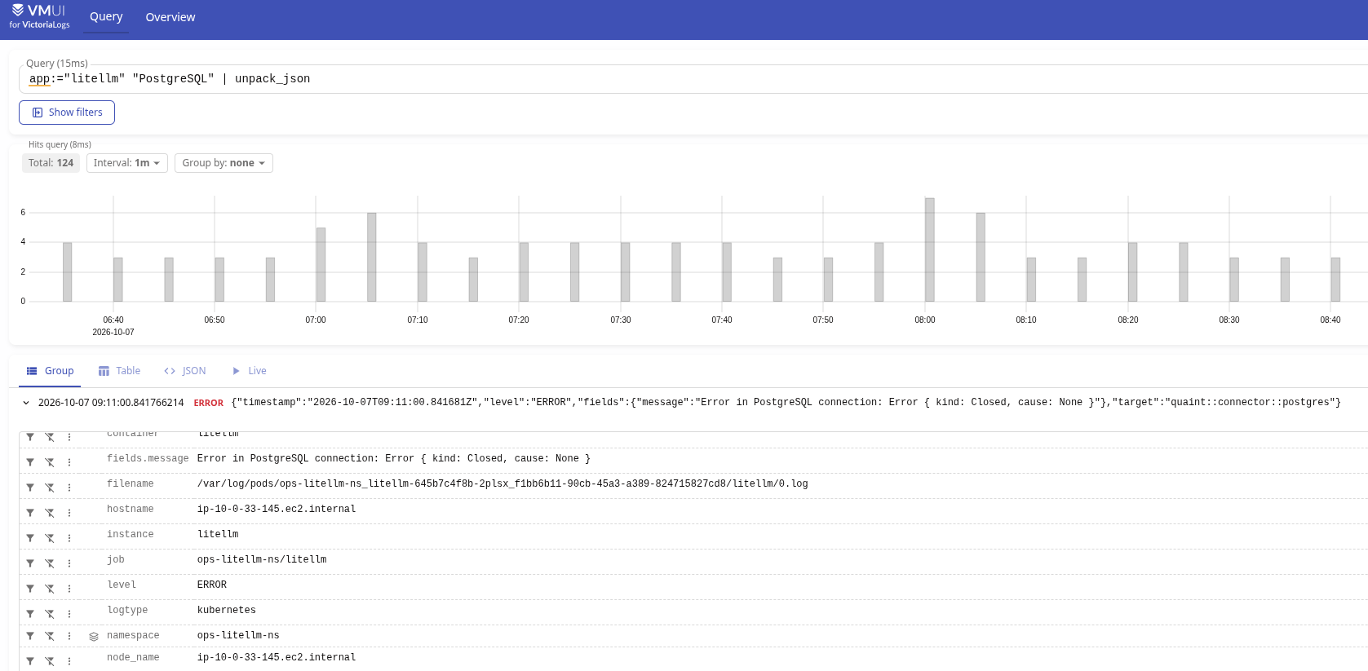Click the filename path ending in litellm/0.log

pyautogui.click(x=502, y=484)
